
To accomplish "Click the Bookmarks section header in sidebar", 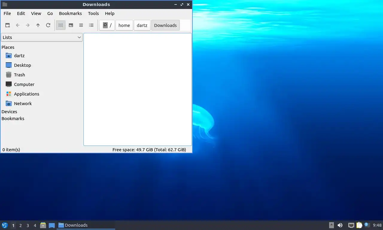I will point(13,119).
